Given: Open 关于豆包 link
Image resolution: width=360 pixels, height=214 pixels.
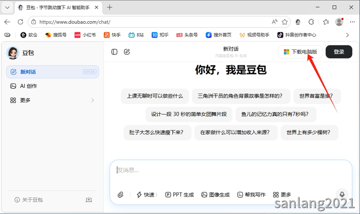Looking at the screenshot, I should pyautogui.click(x=29, y=200).
